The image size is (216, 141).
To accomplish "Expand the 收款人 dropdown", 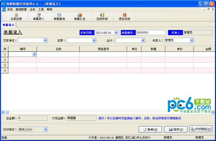I will pyautogui.click(x=192, y=41).
